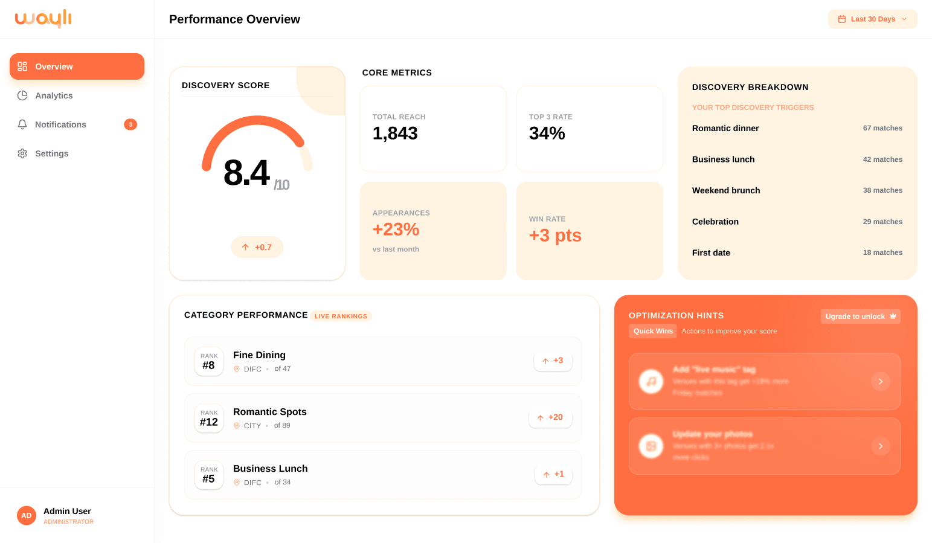The image size is (932, 543).
Task: Click the 42 matches value
Action: [882, 159]
